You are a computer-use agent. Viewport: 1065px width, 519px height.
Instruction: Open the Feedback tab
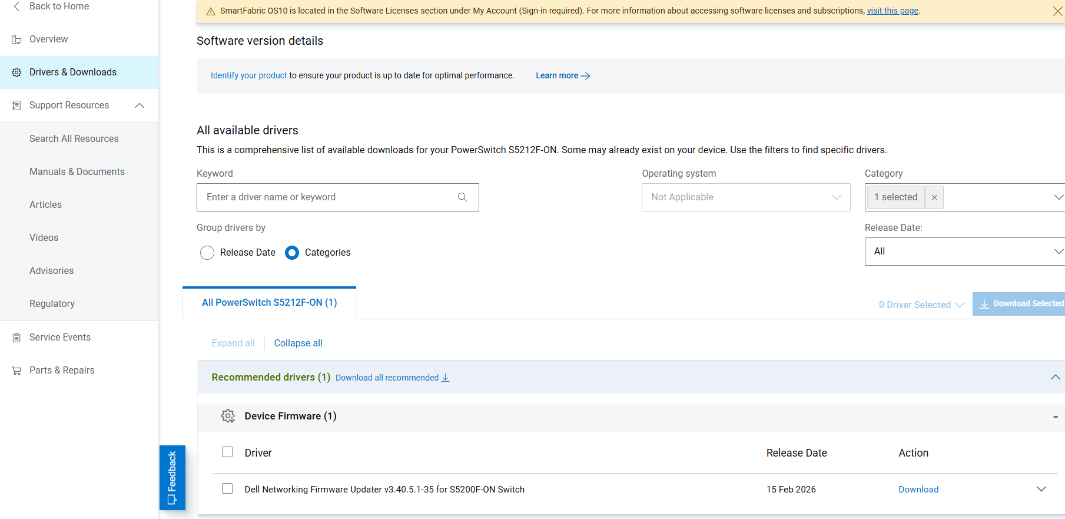(172, 478)
